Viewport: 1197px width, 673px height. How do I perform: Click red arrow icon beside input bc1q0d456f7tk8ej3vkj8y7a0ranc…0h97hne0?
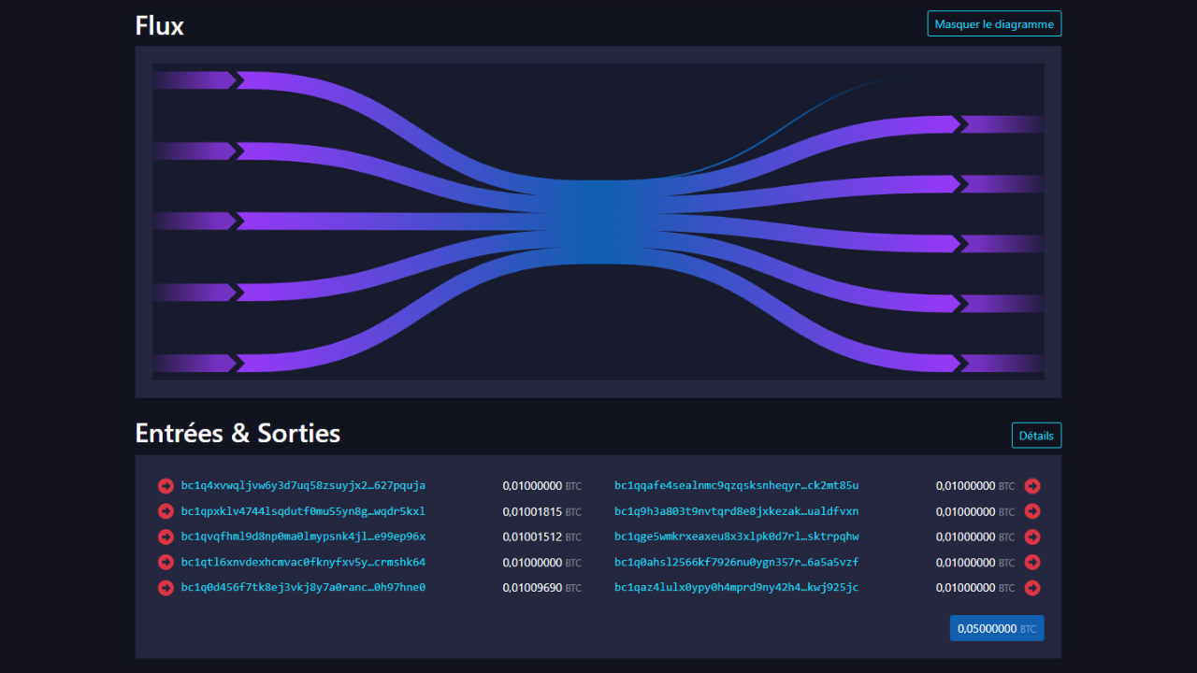[166, 588]
